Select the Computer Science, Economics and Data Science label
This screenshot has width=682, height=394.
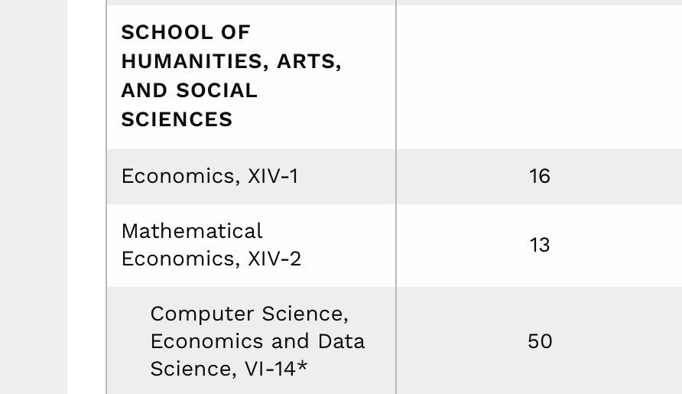click(257, 340)
